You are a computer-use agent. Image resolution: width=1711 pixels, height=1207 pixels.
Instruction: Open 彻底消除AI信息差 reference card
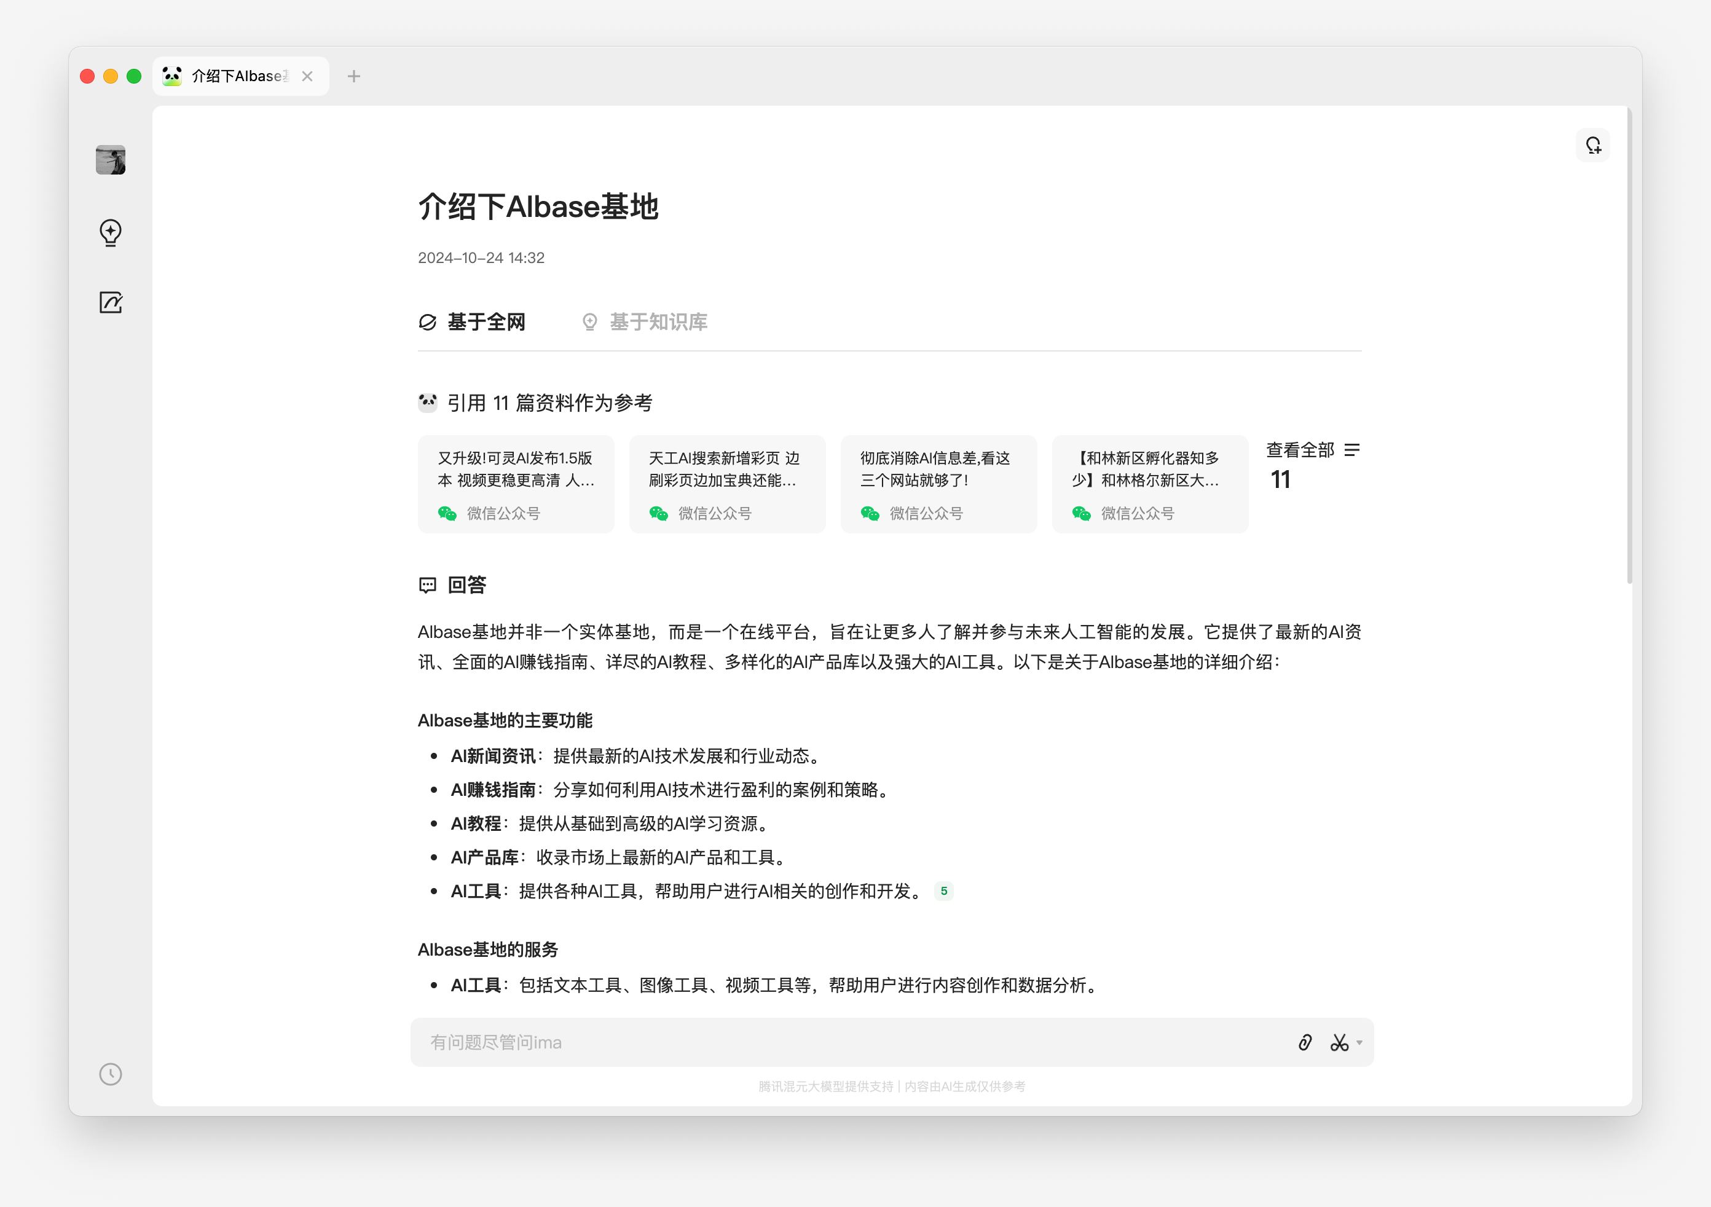point(939,484)
